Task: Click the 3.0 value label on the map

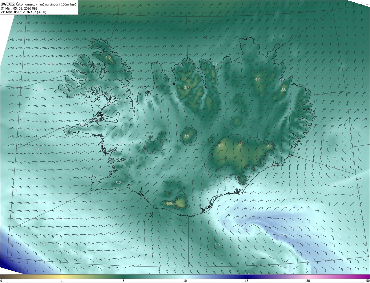Action: [x=169, y=204]
